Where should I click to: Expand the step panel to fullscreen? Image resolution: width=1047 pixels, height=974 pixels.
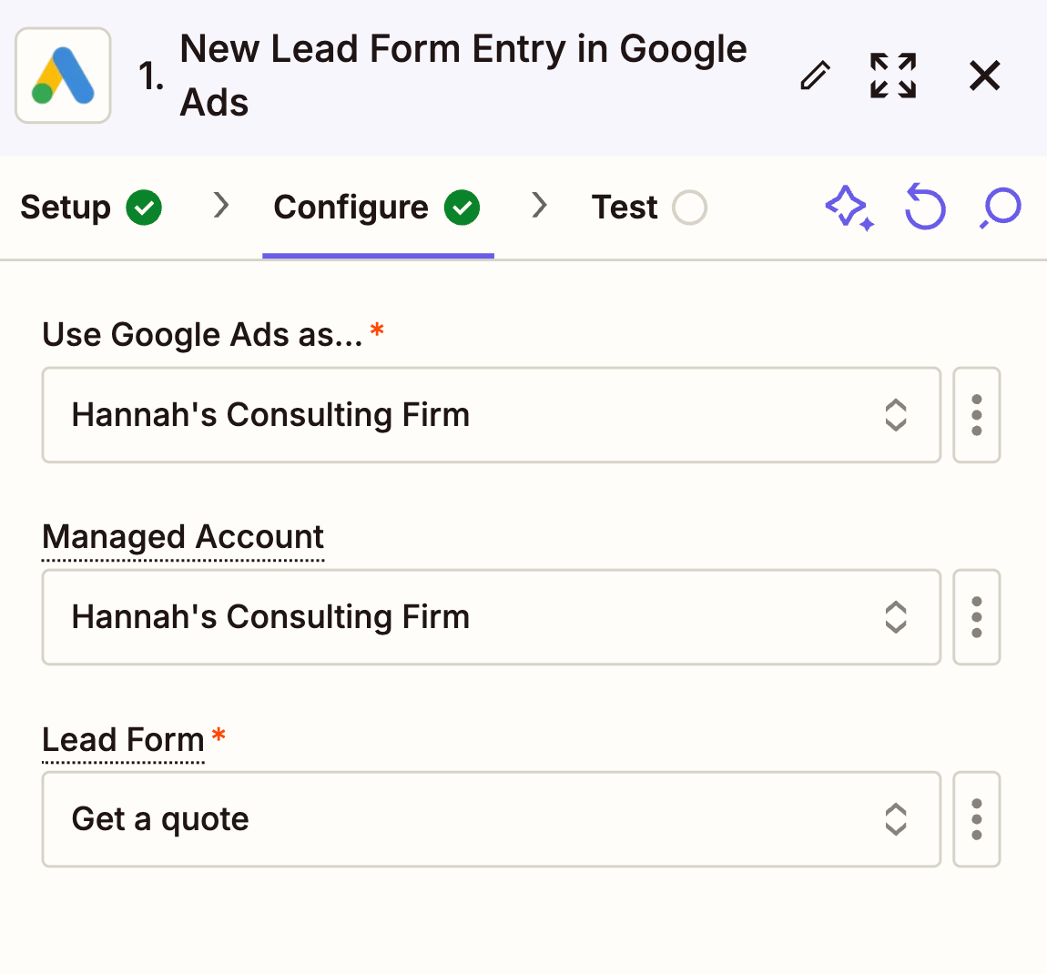tap(892, 76)
